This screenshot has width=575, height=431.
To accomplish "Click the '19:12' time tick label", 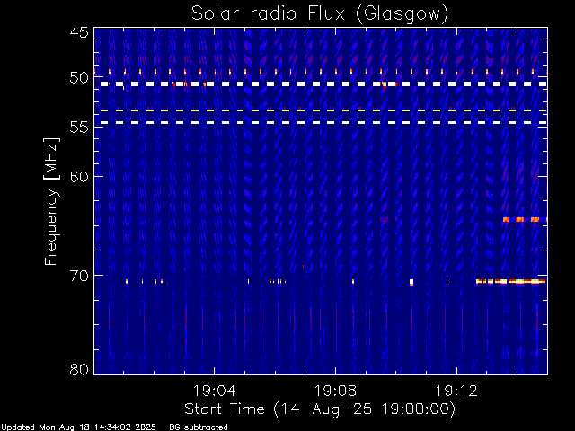I will pos(456,391).
